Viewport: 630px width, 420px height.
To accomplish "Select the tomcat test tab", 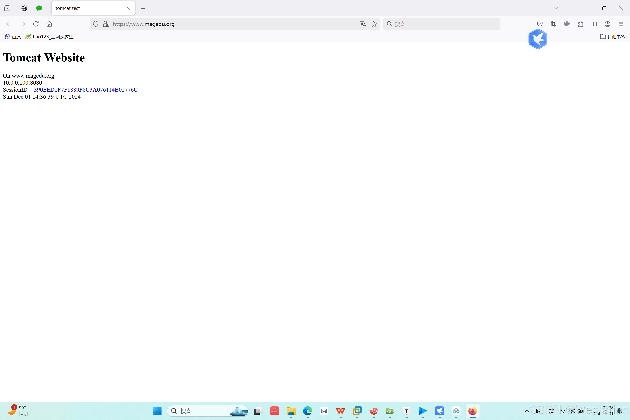I will pos(86,8).
